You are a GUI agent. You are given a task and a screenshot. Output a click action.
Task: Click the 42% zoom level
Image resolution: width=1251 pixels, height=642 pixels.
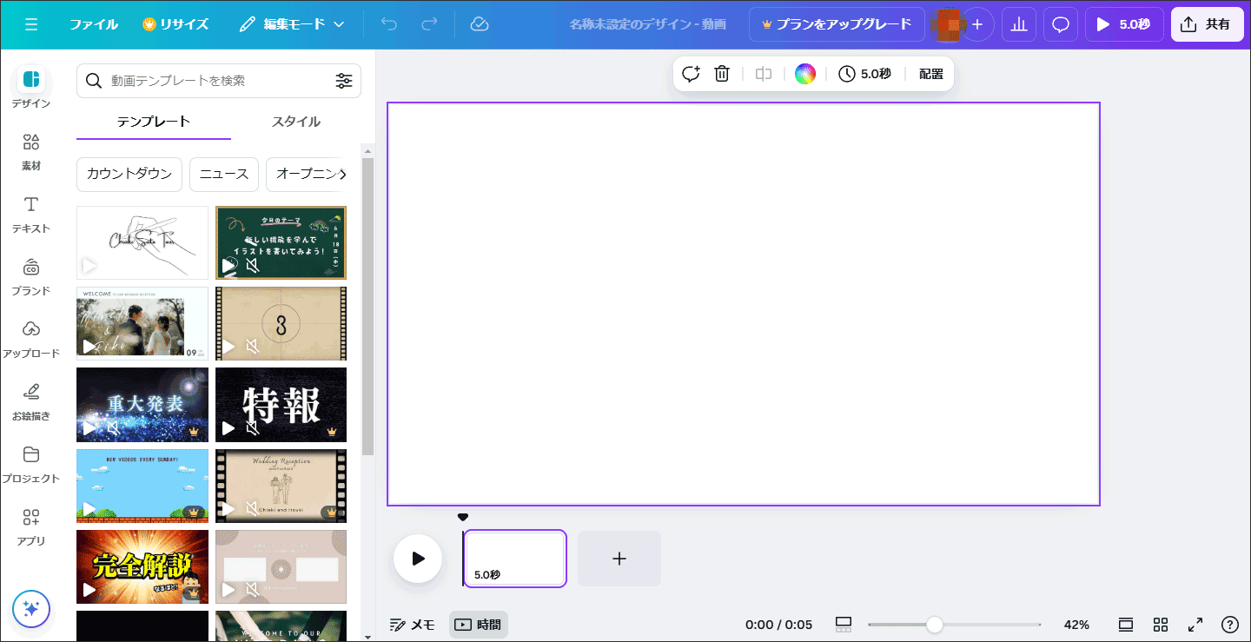(1076, 625)
